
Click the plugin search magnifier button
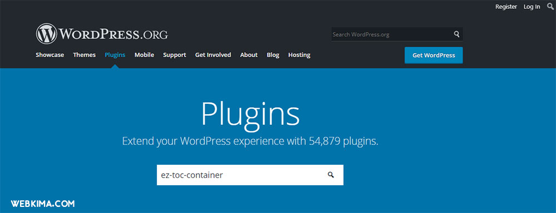[331, 175]
